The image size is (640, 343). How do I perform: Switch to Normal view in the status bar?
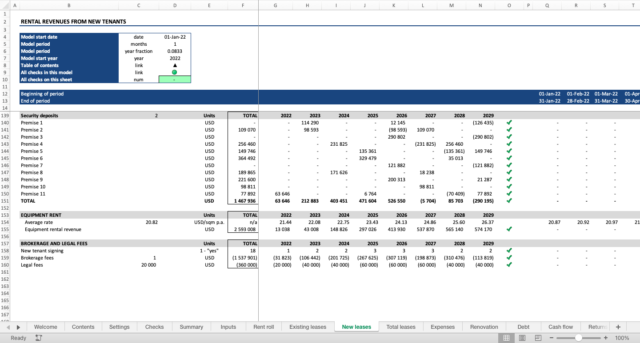506,338
